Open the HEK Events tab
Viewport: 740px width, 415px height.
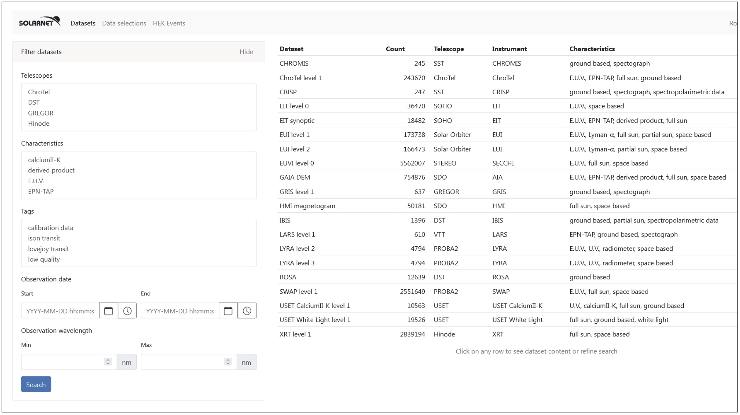point(169,23)
